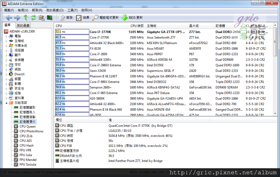Select the 裝置 devices icon in tree
This screenshot has height=177, width=280.
point(11,79)
